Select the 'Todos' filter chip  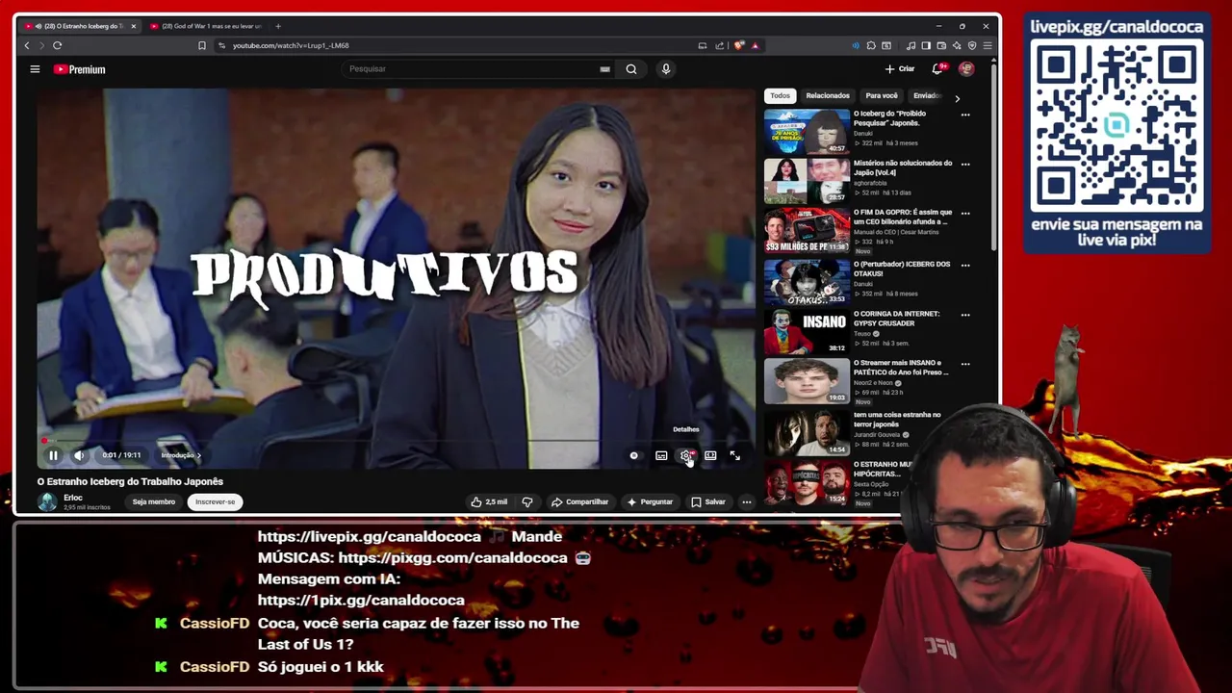pyautogui.click(x=780, y=96)
